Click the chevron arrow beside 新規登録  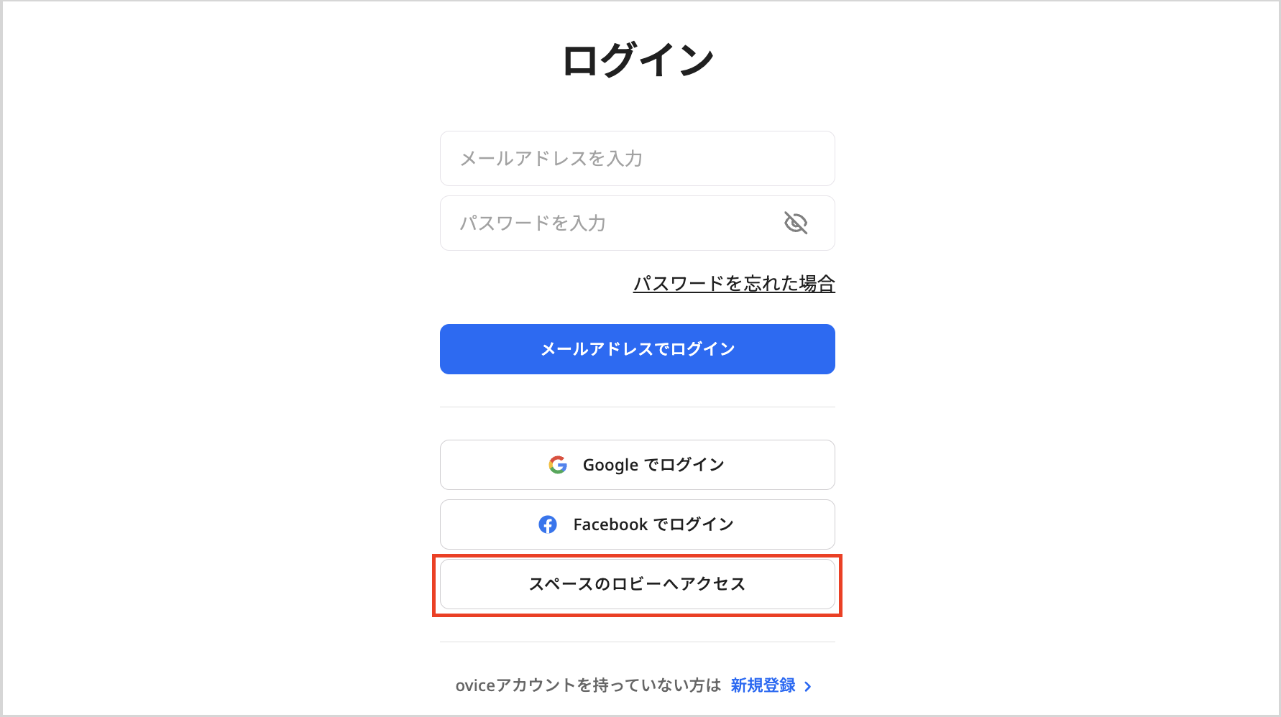tap(808, 686)
